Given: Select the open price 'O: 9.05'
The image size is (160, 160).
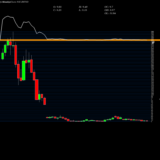Looking at the screenshot, I should (57, 7).
